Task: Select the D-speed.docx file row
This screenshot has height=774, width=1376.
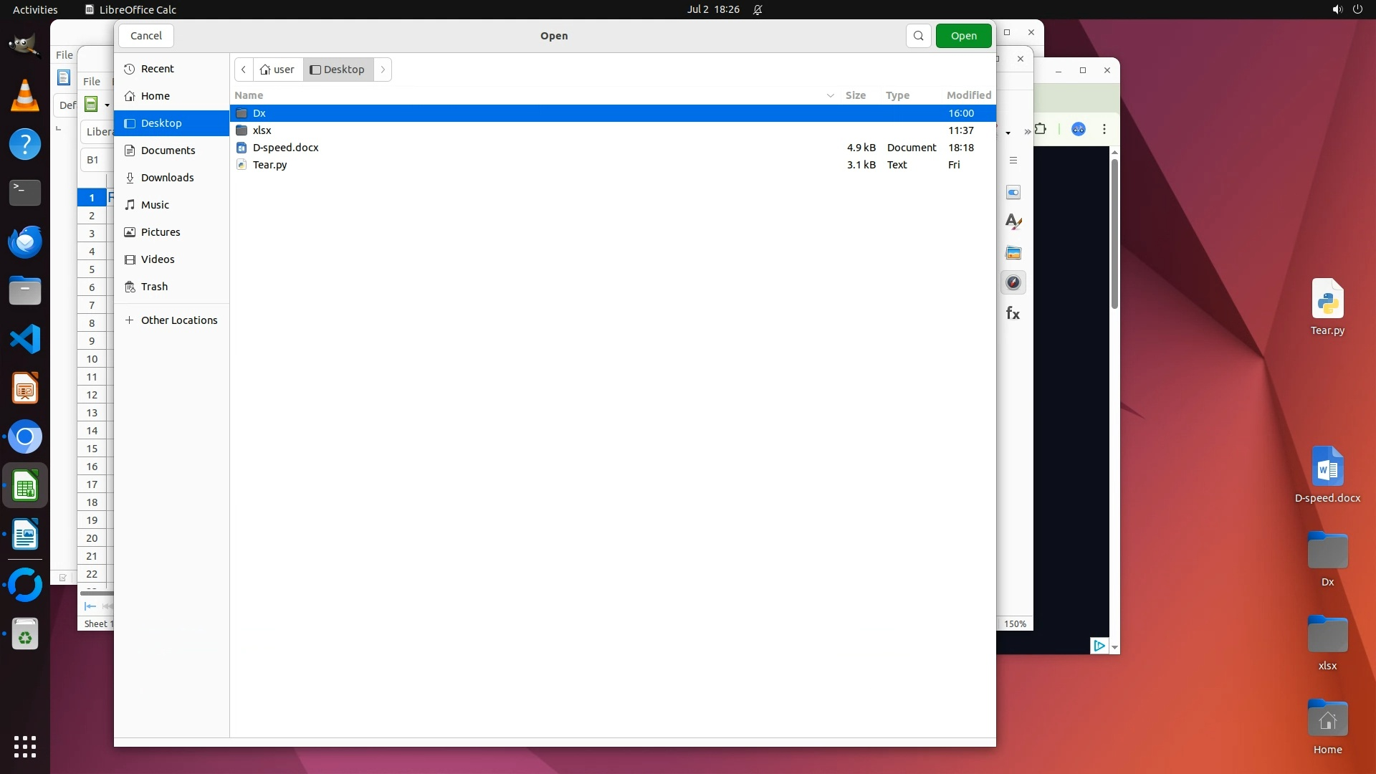Action: pos(286,148)
